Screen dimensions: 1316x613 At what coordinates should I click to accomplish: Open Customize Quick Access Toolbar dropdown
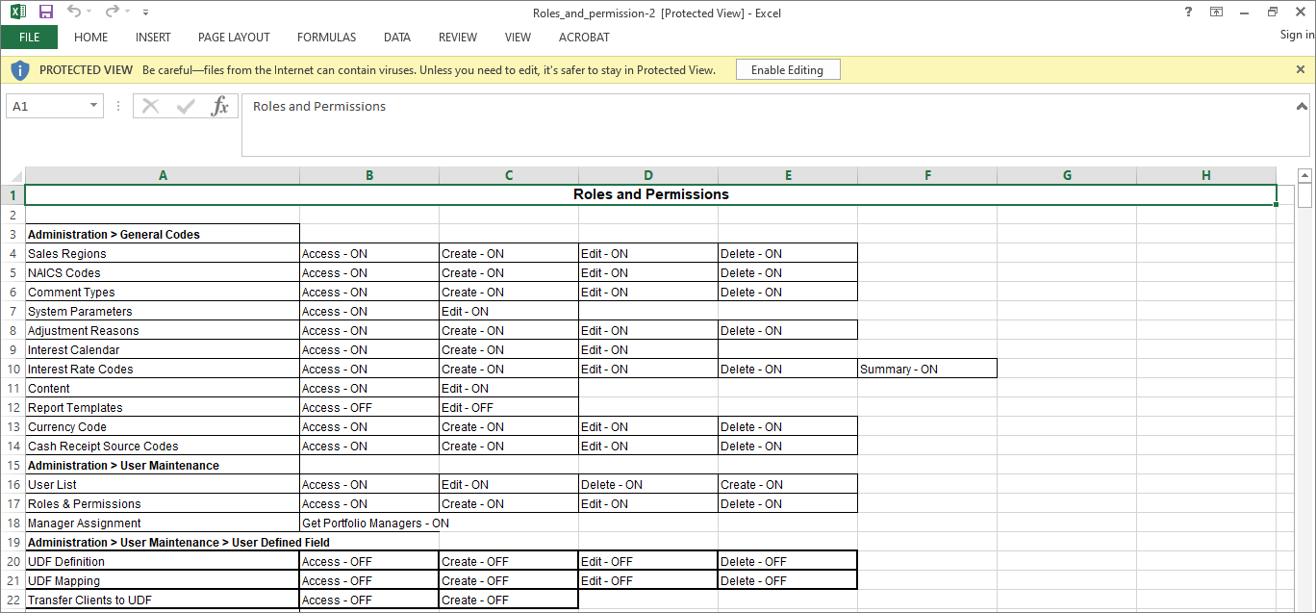(x=145, y=13)
